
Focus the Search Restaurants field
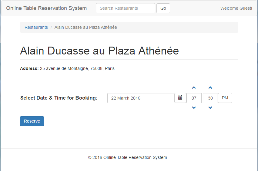tap(126, 8)
